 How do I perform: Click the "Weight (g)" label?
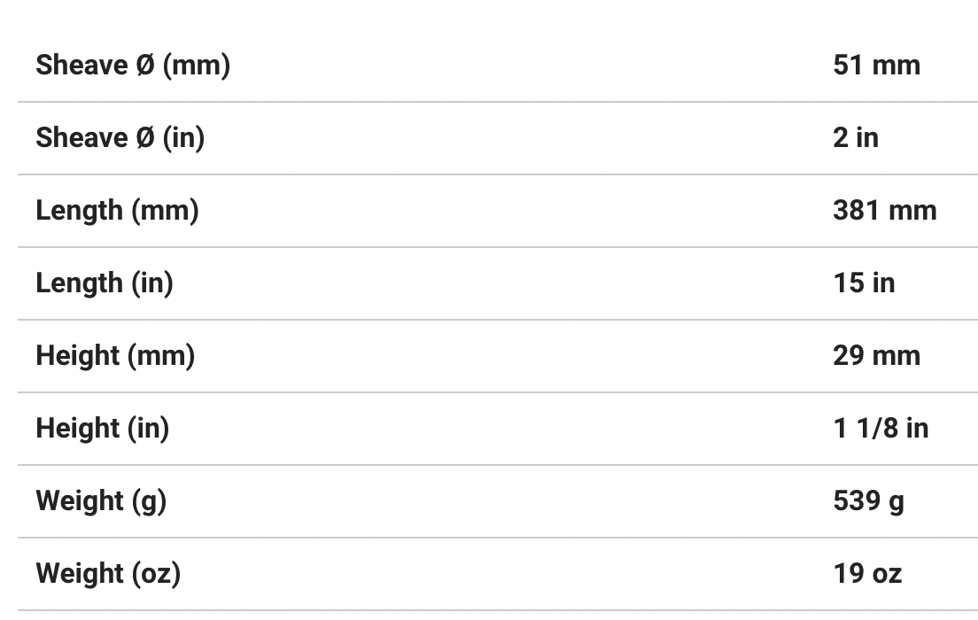point(101,501)
